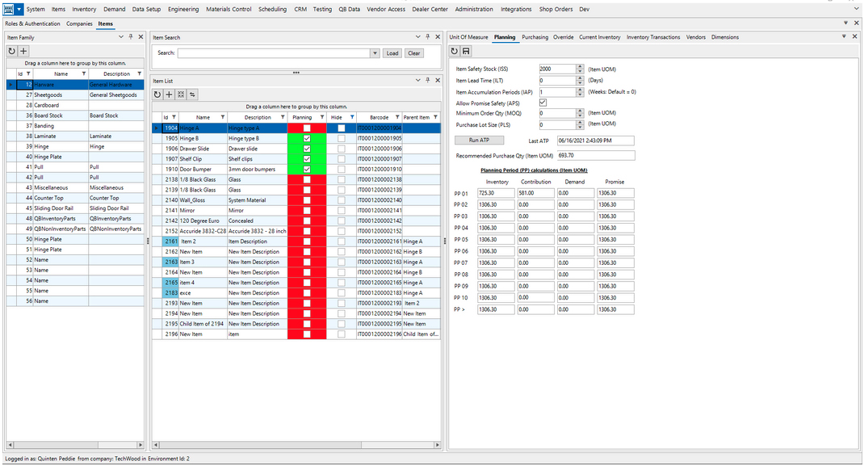
Task: Close the Item Family panel
Action: click(141, 37)
